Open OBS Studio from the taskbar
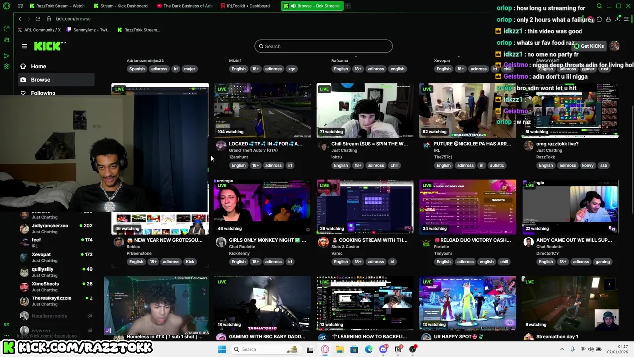 (x=413, y=349)
